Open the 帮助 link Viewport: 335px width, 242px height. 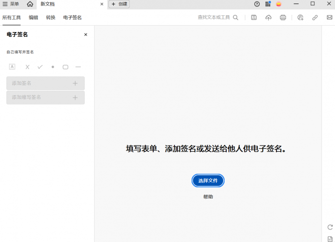coord(208,197)
